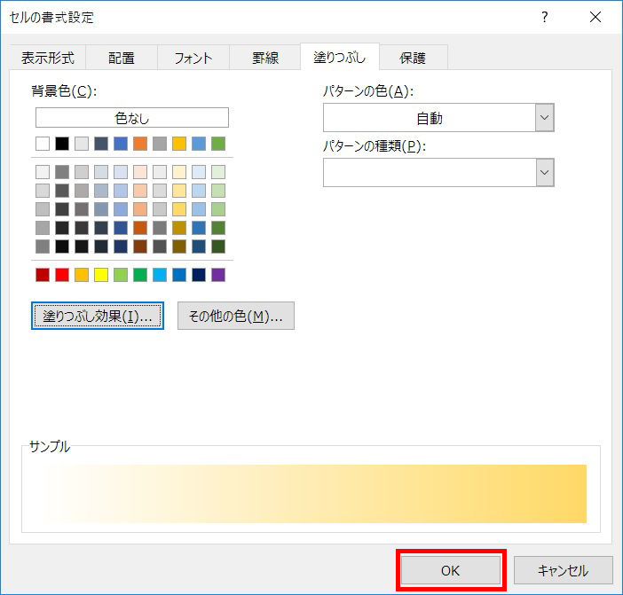Image resolution: width=623 pixels, height=595 pixels.
Task: Switch to the 保護 tab
Action: [x=413, y=58]
